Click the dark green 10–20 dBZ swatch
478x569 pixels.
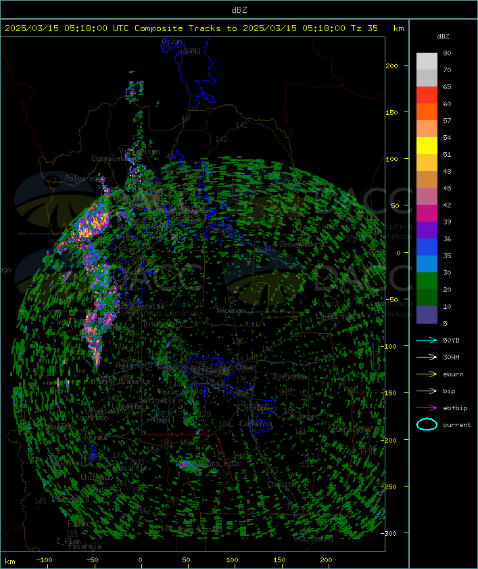[427, 298]
